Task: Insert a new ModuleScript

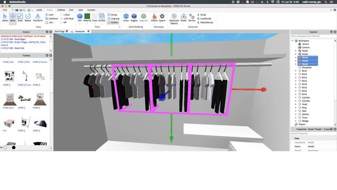Action: coord(205,22)
